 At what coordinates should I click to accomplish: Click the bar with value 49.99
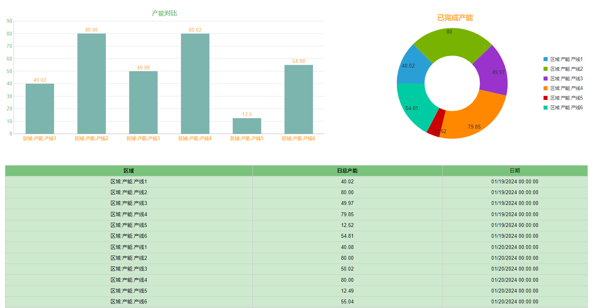coord(143,102)
